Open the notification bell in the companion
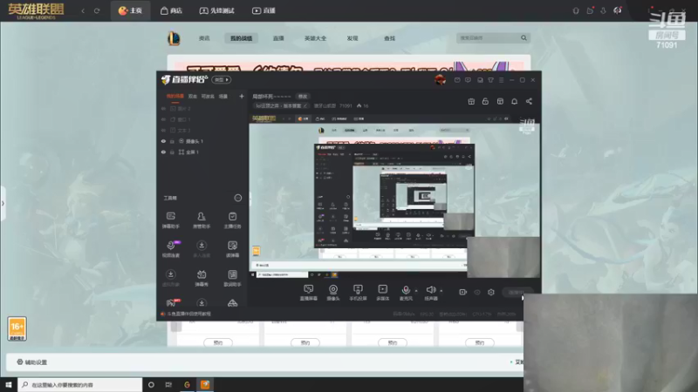Viewport: 698px width, 392px height. coord(514,101)
